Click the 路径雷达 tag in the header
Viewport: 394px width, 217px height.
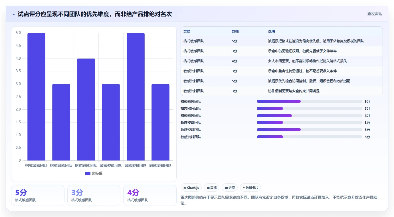[375, 14]
